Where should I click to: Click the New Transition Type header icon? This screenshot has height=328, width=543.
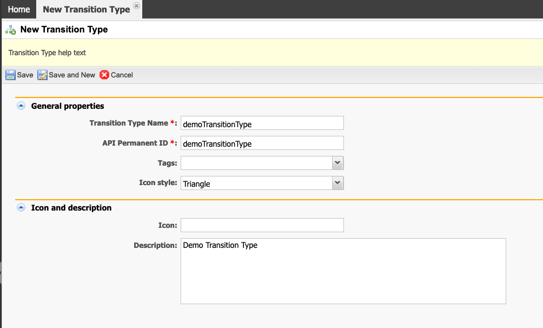pos(10,30)
